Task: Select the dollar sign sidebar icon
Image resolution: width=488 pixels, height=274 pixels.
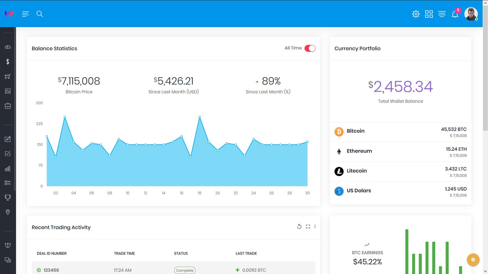Action: coord(8,62)
